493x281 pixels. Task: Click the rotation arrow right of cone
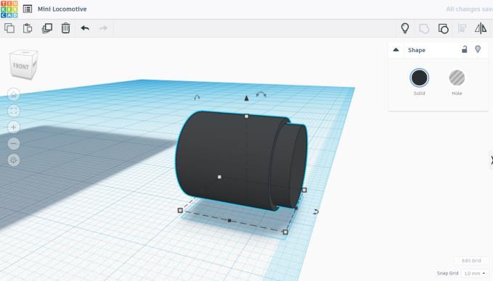261,94
